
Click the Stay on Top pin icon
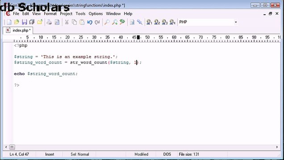pyautogui.click(x=140, y=22)
